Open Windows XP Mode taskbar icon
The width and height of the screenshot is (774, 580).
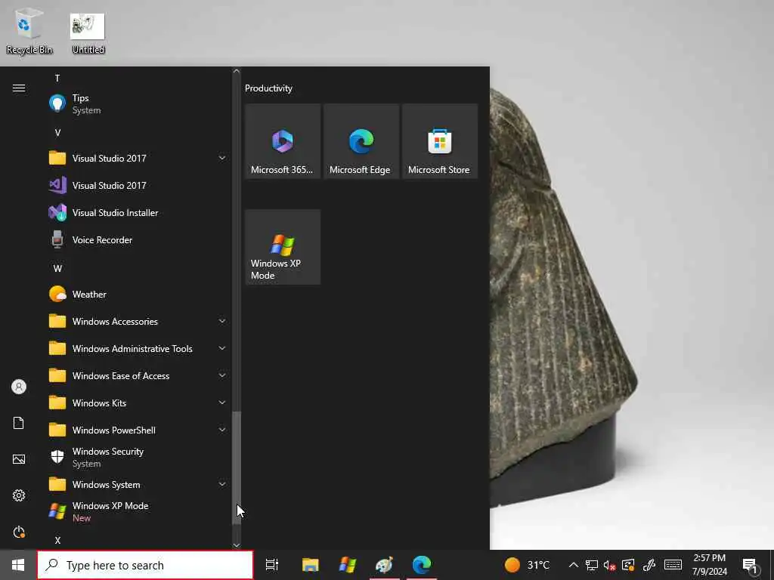click(x=348, y=565)
